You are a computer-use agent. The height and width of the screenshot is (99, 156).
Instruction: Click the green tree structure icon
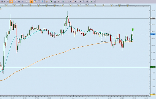click(x=91, y=1)
